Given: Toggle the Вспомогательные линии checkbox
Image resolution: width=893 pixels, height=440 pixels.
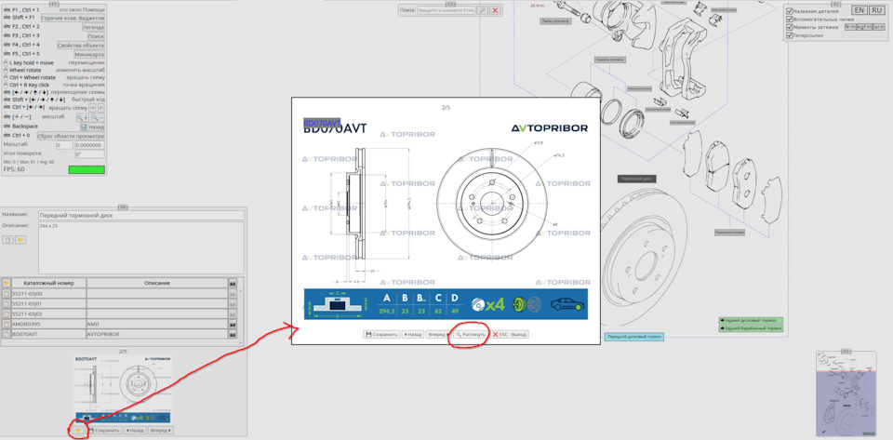Looking at the screenshot, I should [x=790, y=19].
